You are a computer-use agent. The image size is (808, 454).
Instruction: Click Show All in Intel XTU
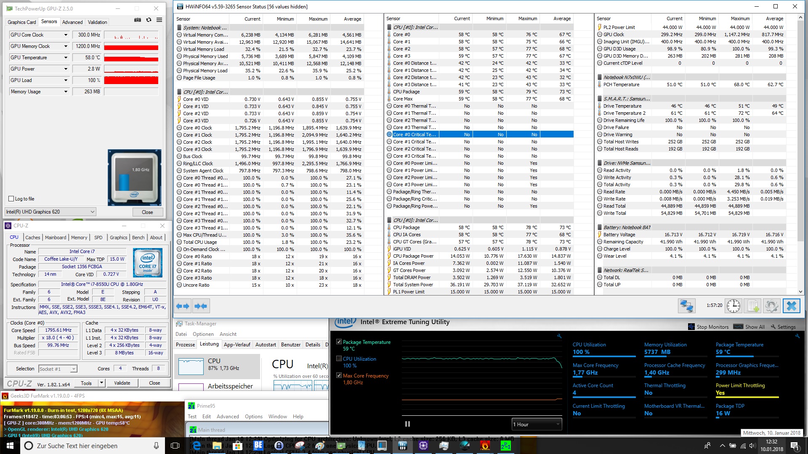[749, 327]
